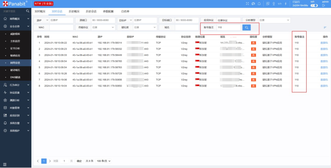Click the 账号备注 input field

[229, 28]
